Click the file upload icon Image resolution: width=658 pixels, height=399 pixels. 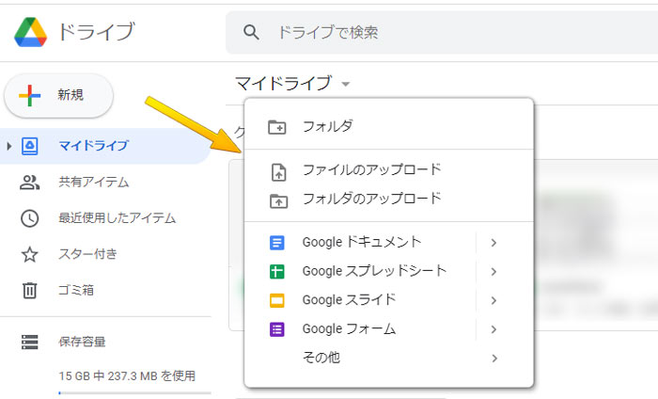(278, 172)
